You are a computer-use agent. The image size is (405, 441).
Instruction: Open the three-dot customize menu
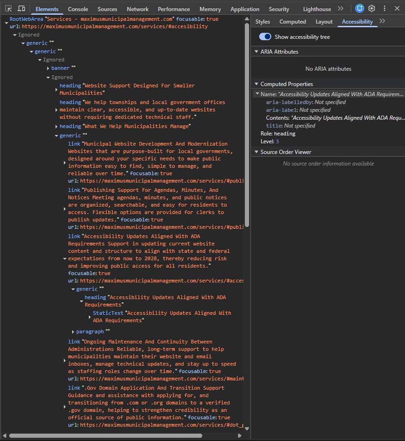(x=384, y=9)
